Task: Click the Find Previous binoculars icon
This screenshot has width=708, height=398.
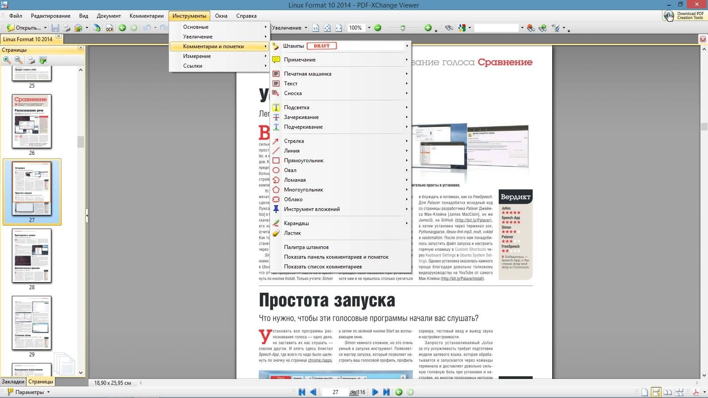Action: pyautogui.click(x=531, y=28)
